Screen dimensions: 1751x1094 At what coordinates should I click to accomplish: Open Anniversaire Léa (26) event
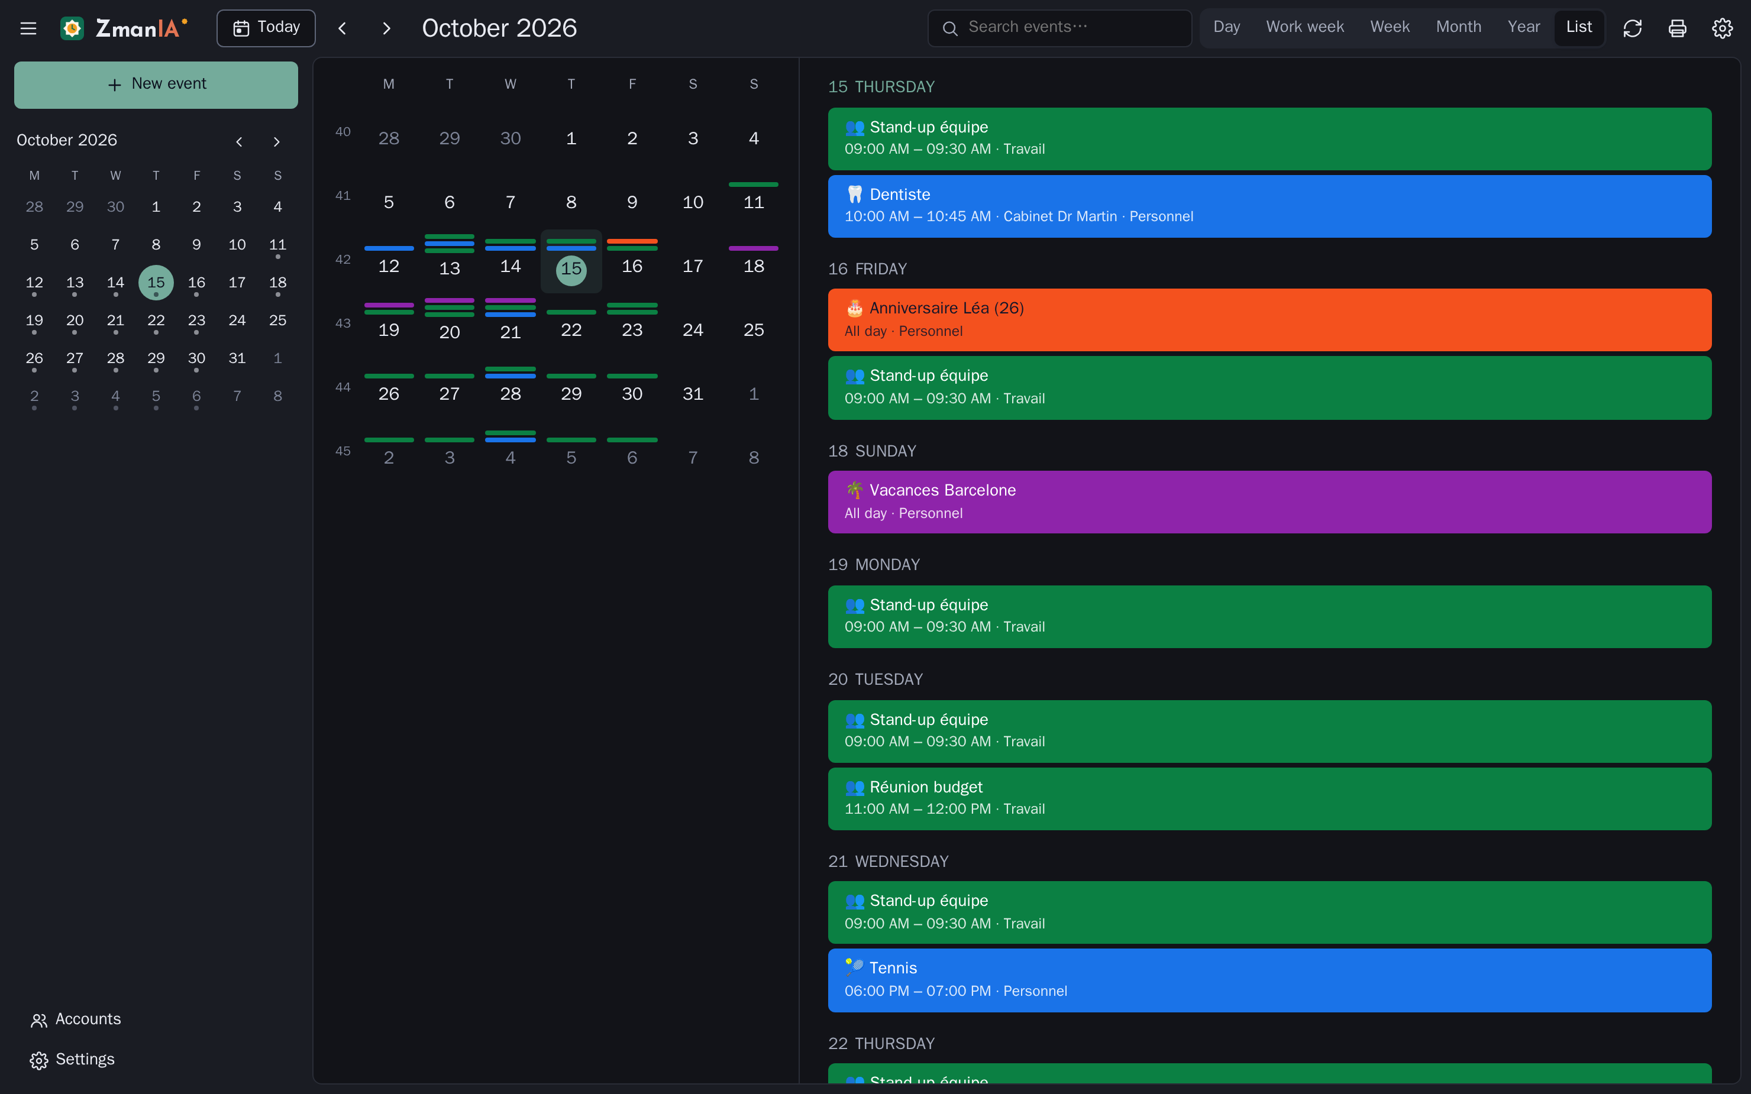click(x=1269, y=320)
